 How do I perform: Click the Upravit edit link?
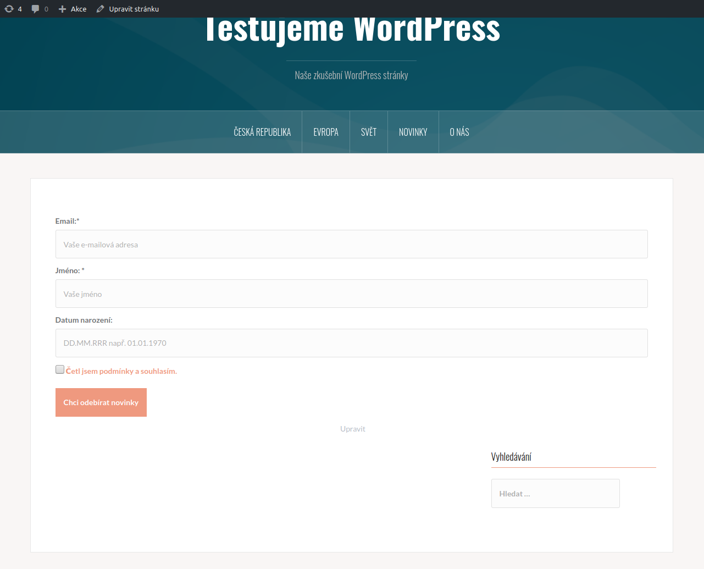tap(353, 429)
